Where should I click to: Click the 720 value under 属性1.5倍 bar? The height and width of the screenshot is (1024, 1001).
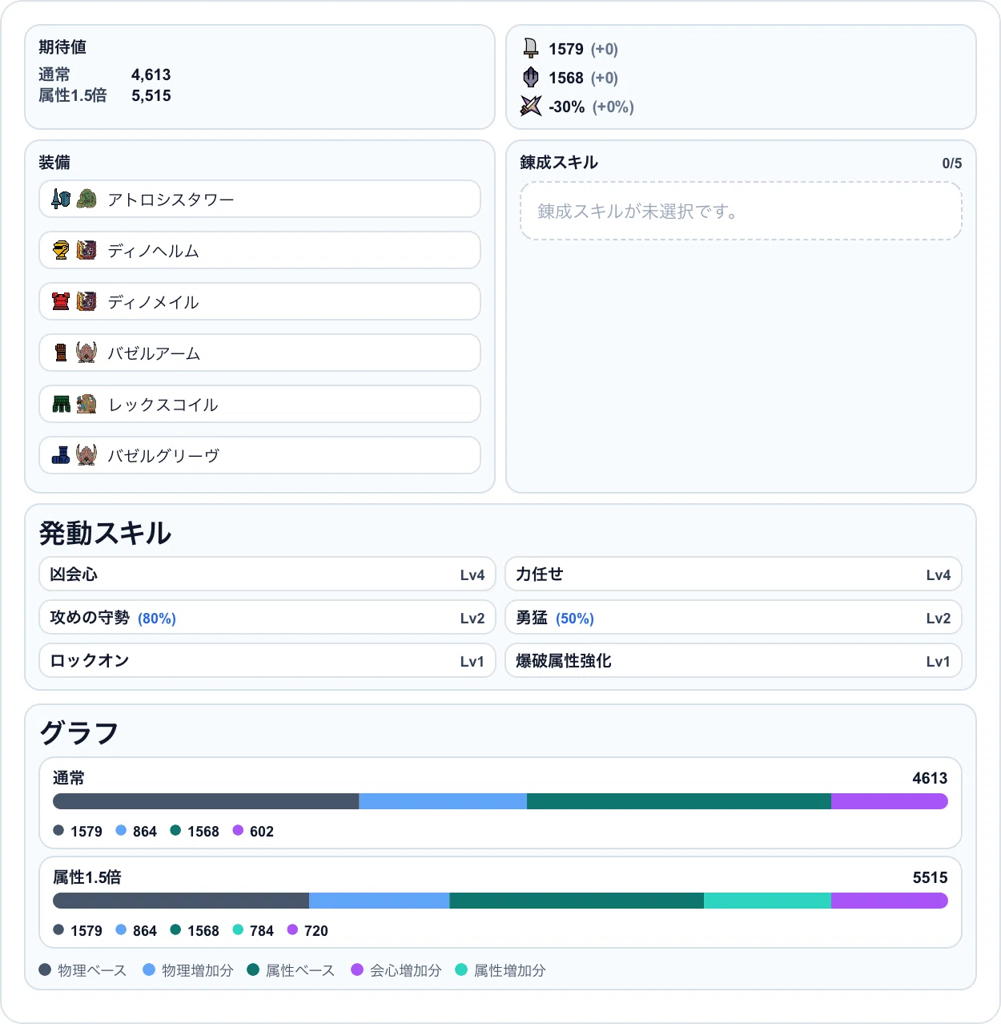pos(316,931)
